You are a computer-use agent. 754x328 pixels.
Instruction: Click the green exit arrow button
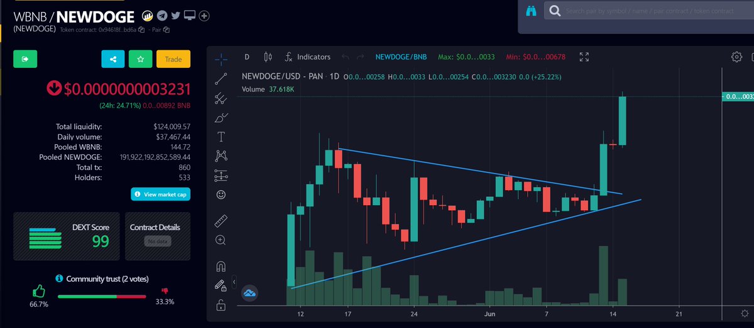click(x=25, y=59)
